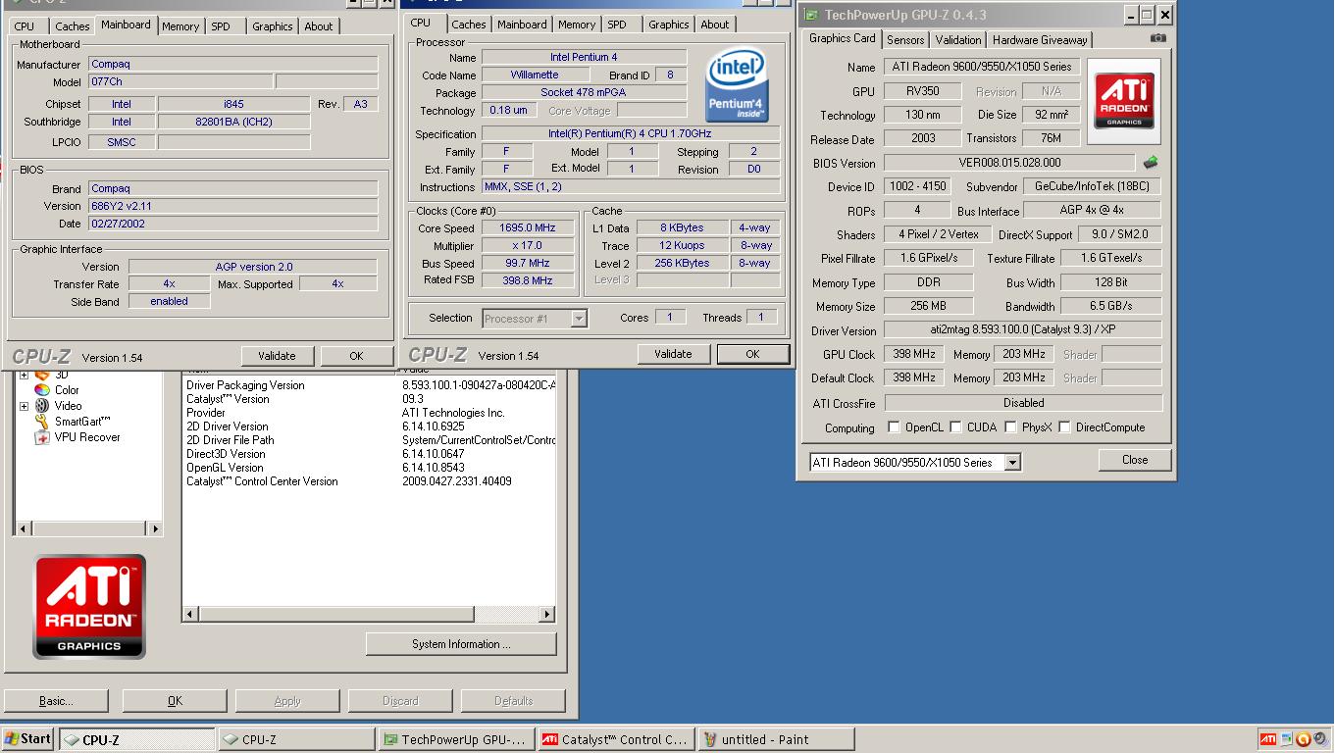The image size is (1335, 753).
Task: Click the Intel Pentium 4 inside logo
Action: coord(737,84)
